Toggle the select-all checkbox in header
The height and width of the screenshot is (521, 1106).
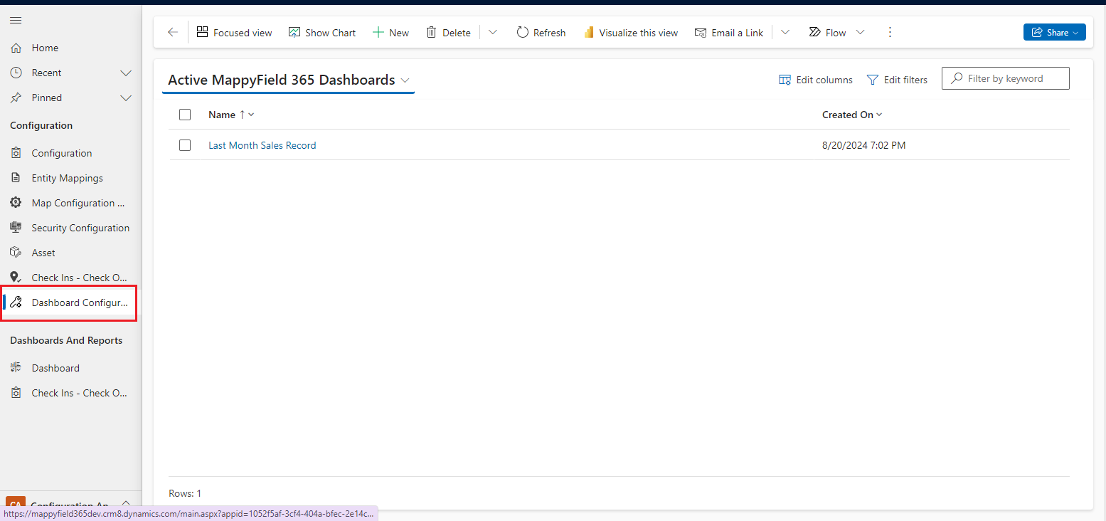click(x=185, y=115)
